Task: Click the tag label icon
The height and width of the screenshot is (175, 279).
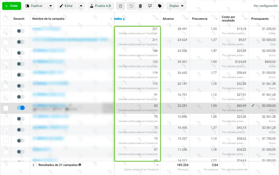Action: 160,6
